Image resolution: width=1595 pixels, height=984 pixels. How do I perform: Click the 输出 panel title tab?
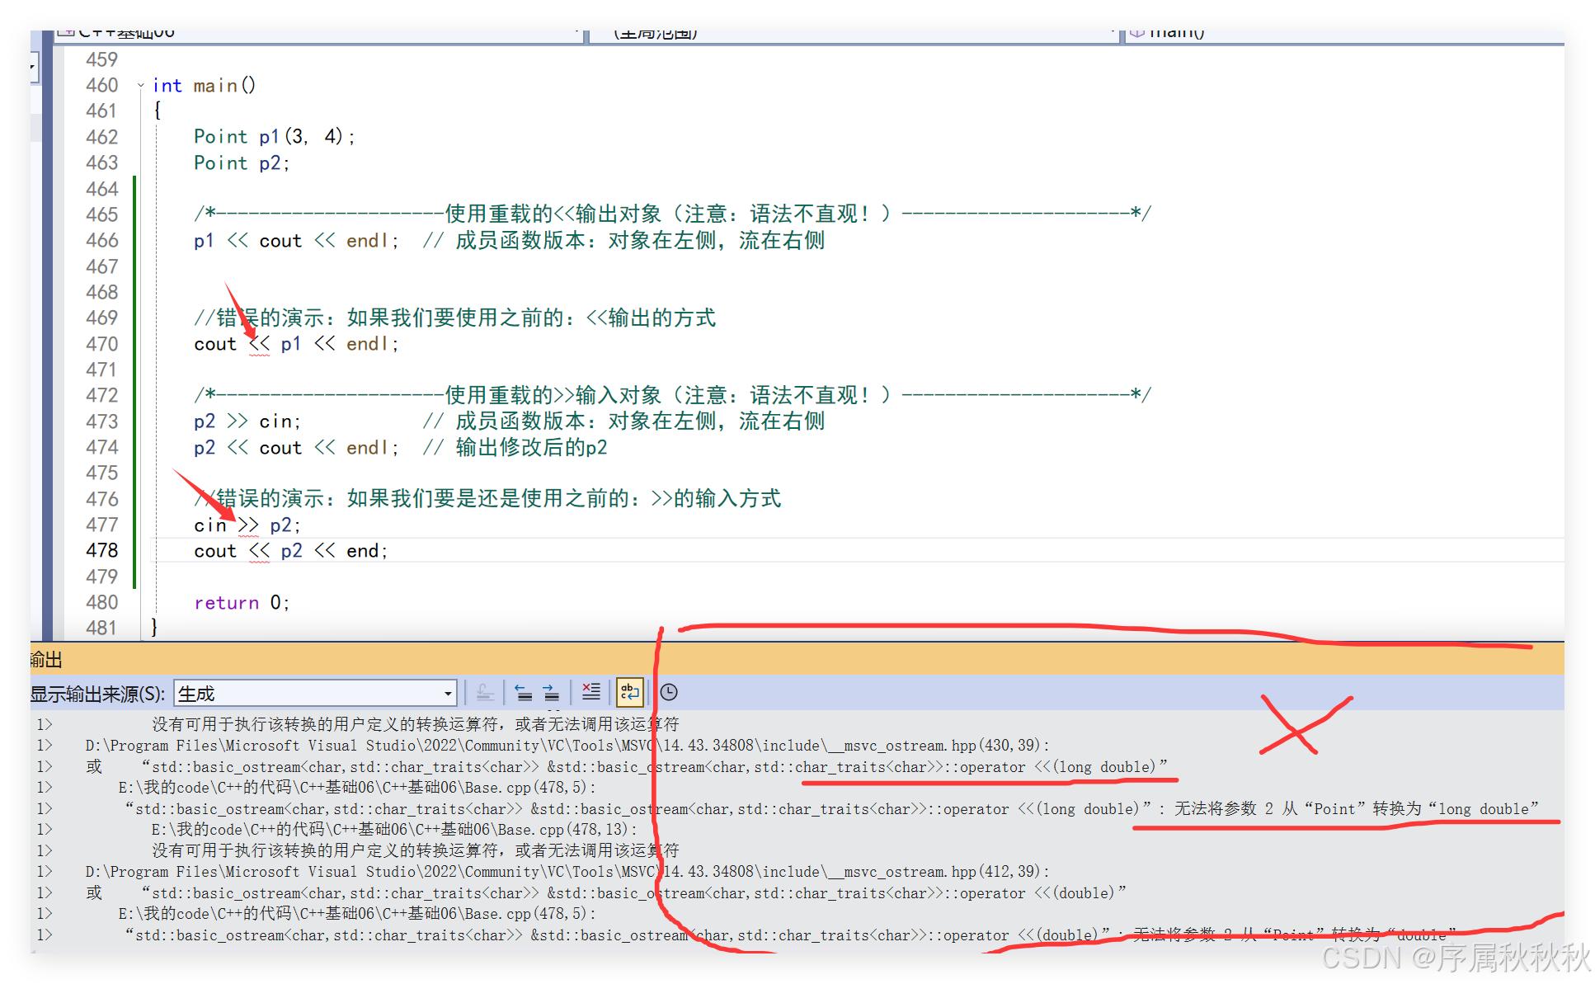(46, 659)
